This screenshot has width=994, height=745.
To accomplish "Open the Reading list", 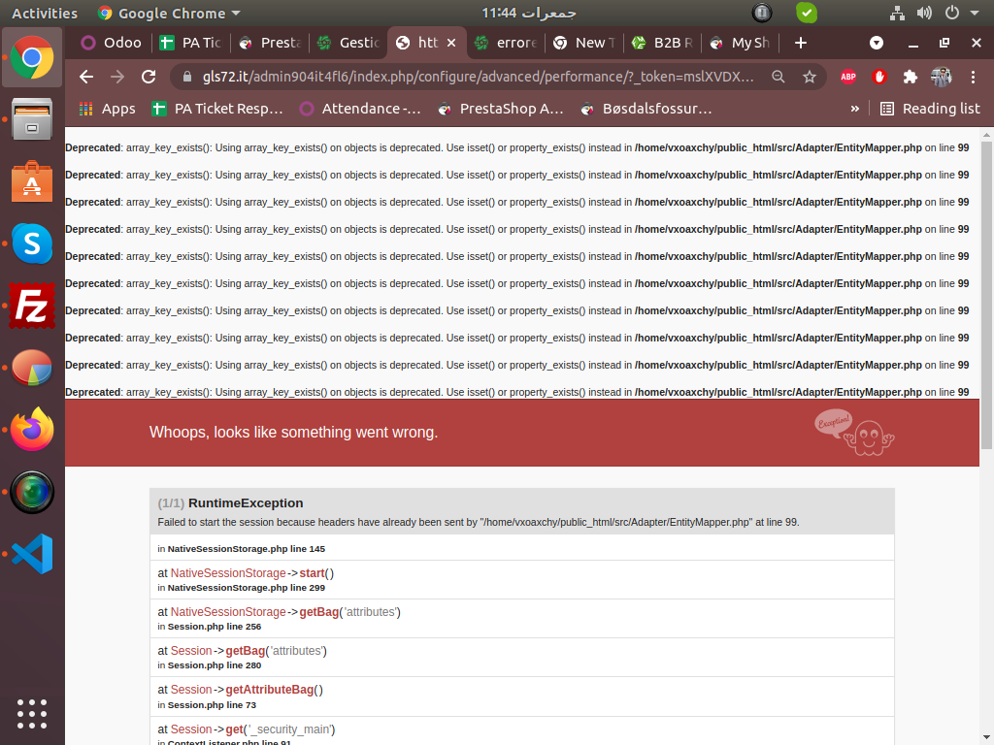I will [x=930, y=109].
